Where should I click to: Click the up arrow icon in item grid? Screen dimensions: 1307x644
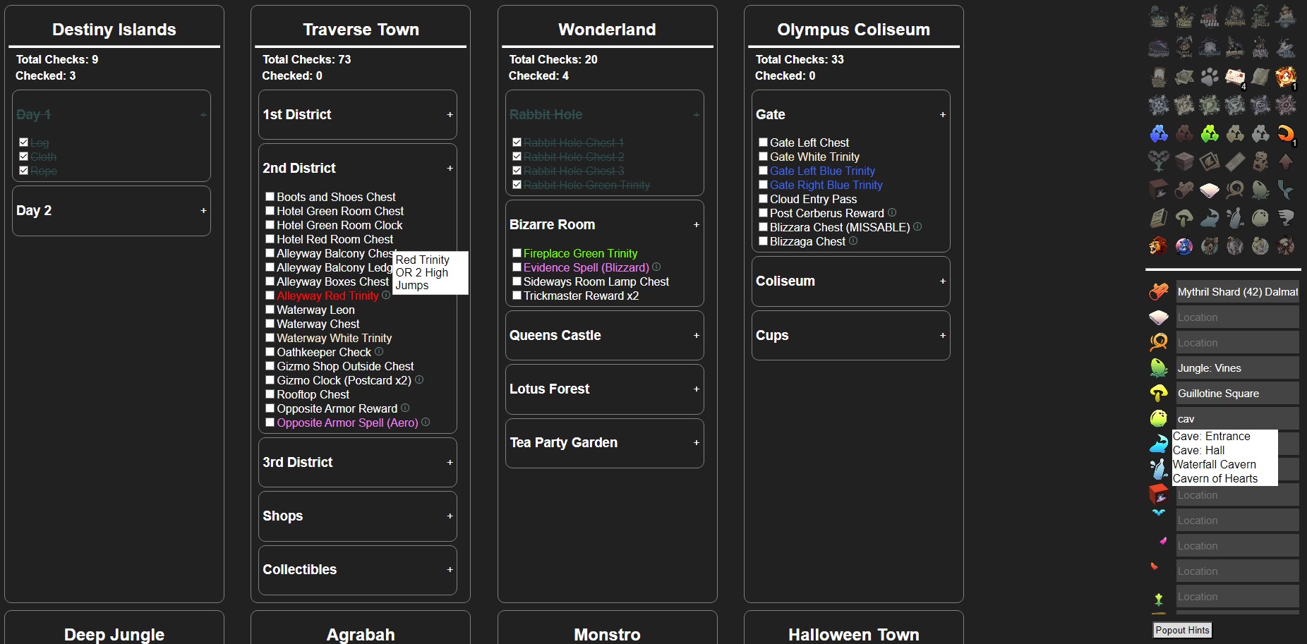tap(1286, 162)
